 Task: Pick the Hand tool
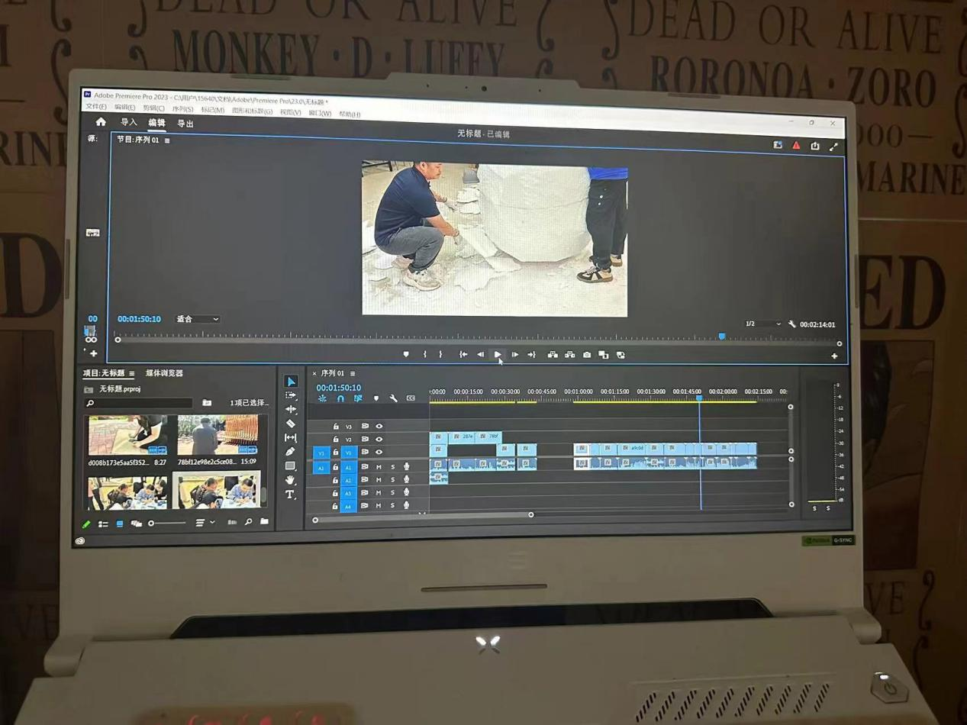pos(290,480)
